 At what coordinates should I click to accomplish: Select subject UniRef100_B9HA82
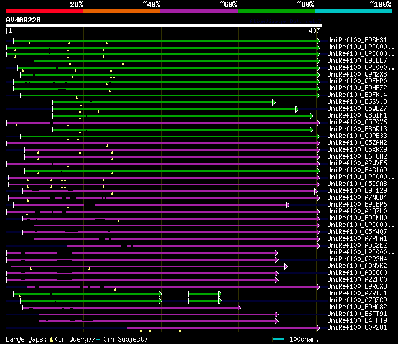pyautogui.click(x=357, y=307)
